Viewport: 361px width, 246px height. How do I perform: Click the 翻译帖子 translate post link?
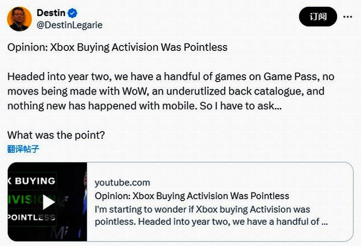click(x=23, y=149)
